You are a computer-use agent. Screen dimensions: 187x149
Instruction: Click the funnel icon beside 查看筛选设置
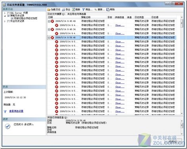pos(5,112)
